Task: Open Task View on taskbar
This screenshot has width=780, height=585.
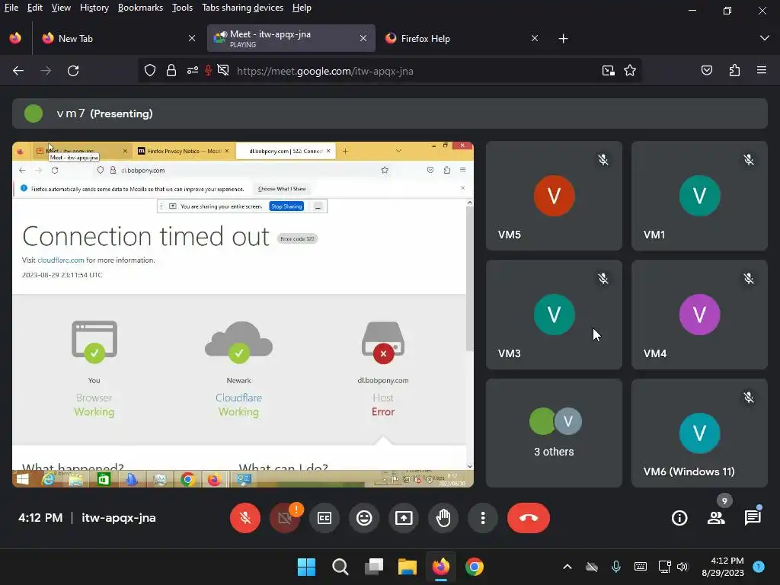Action: click(373, 567)
